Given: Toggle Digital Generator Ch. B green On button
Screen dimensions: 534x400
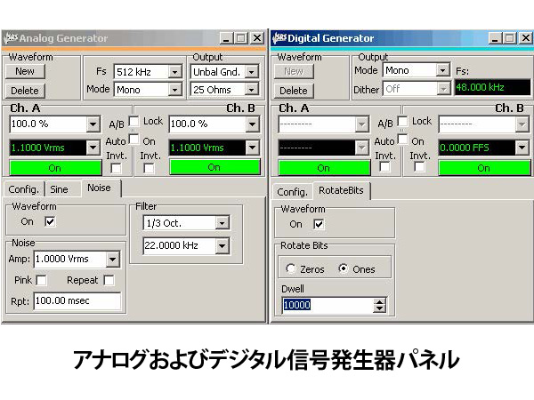Looking at the screenshot, I should (483, 167).
